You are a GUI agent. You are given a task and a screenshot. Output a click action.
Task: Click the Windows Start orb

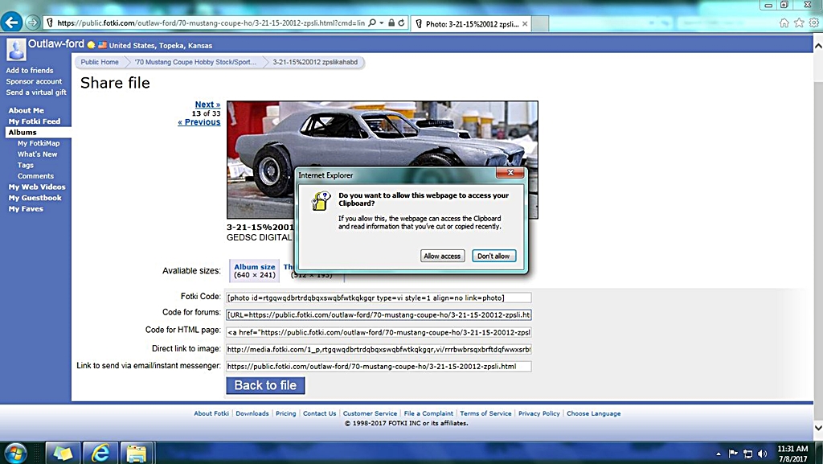click(16, 453)
